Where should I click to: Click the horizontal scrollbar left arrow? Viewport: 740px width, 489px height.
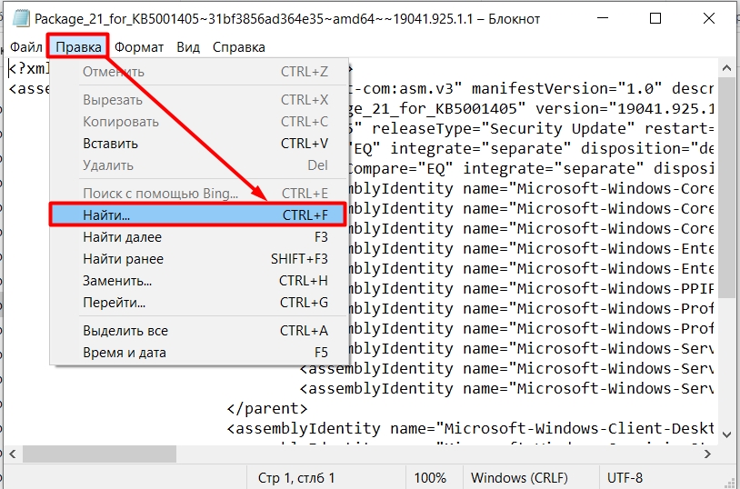pyautogui.click(x=10, y=453)
